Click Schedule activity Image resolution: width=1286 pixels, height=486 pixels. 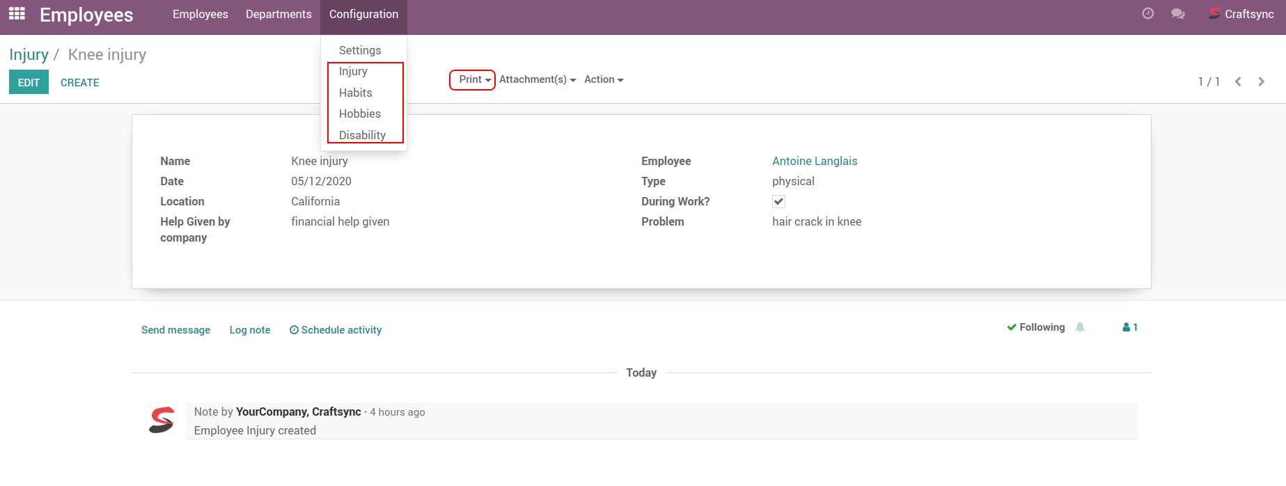336,330
